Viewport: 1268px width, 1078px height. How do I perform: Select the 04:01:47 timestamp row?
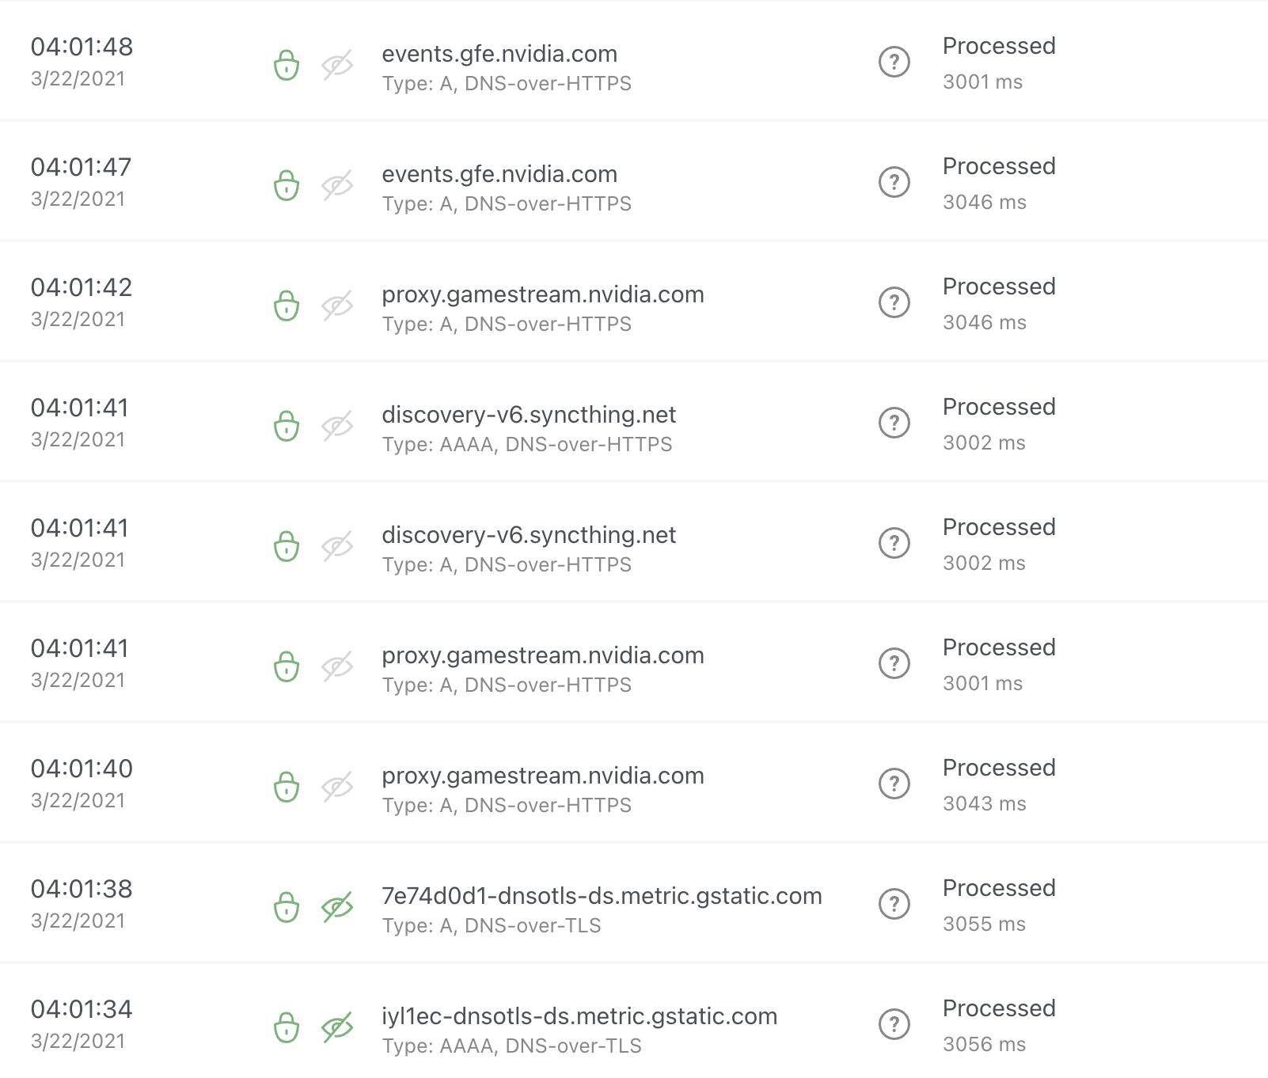634,182
